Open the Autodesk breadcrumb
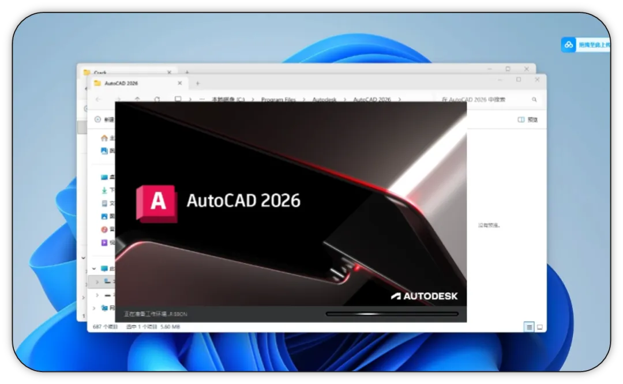Image resolution: width=623 pixels, height=384 pixels. (325, 99)
